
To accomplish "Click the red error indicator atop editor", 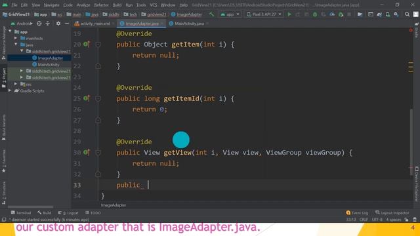I will [411, 30].
